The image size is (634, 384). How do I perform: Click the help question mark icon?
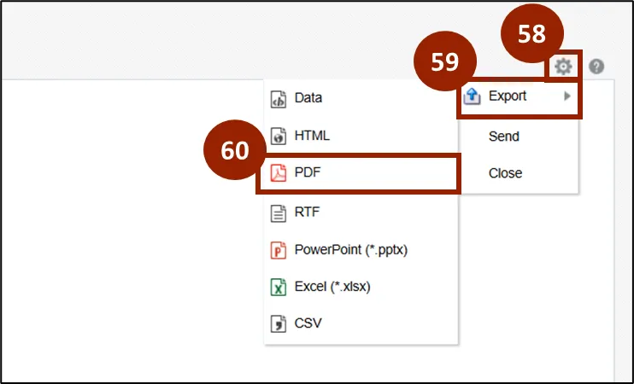point(596,67)
